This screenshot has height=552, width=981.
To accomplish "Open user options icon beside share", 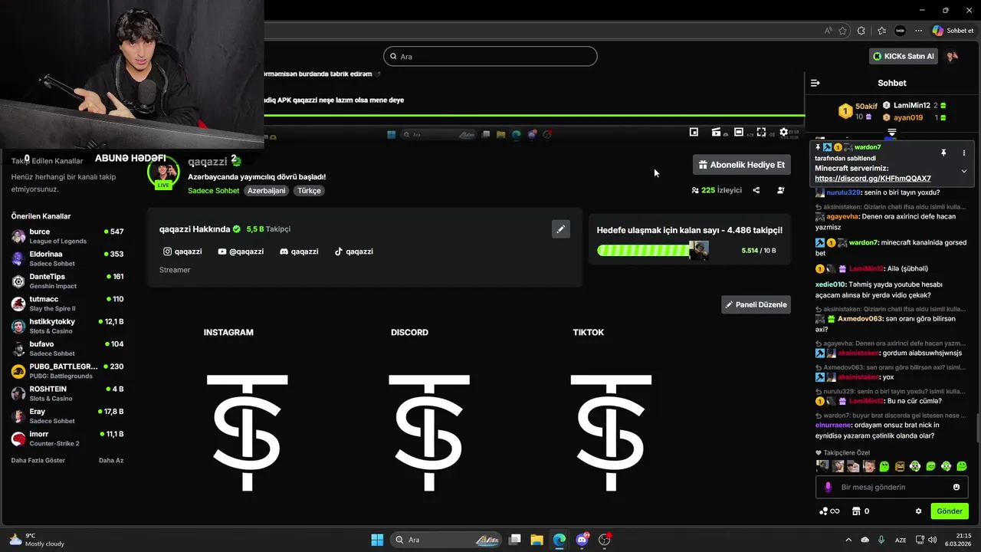I will coord(781,190).
